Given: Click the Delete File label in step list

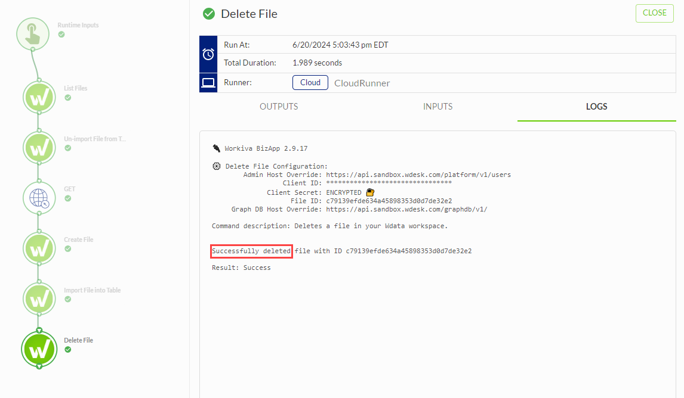Looking at the screenshot, I should tap(79, 340).
